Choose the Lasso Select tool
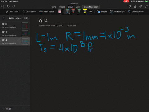 [x=29, y=12]
